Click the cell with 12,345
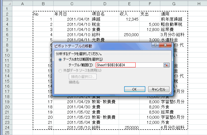 129,19
